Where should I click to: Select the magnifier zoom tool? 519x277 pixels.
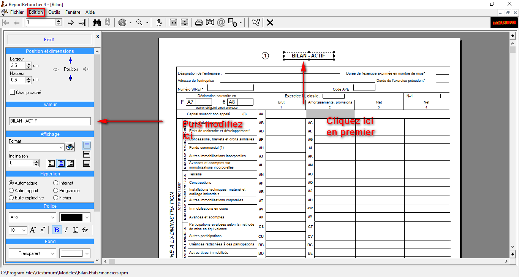[139, 23]
